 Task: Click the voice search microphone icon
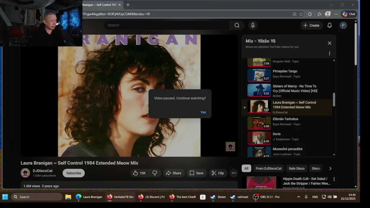253,25
